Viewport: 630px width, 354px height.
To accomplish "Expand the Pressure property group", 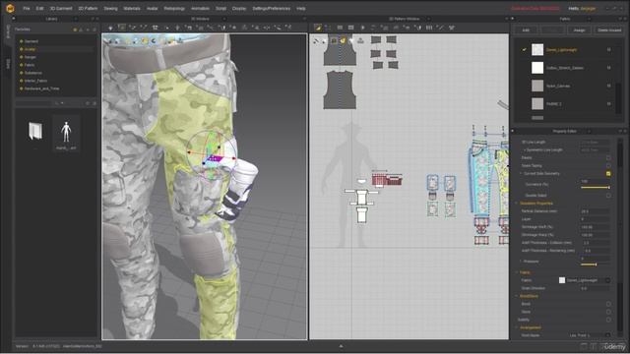I will 521,262.
